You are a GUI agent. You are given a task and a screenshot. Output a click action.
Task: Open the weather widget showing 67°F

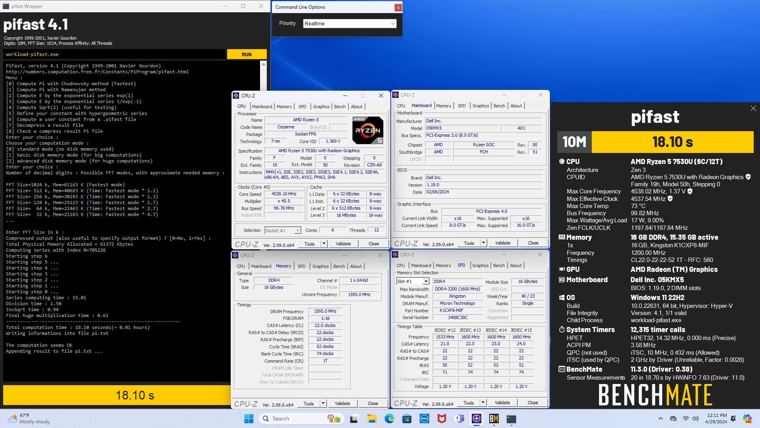[x=29, y=418]
